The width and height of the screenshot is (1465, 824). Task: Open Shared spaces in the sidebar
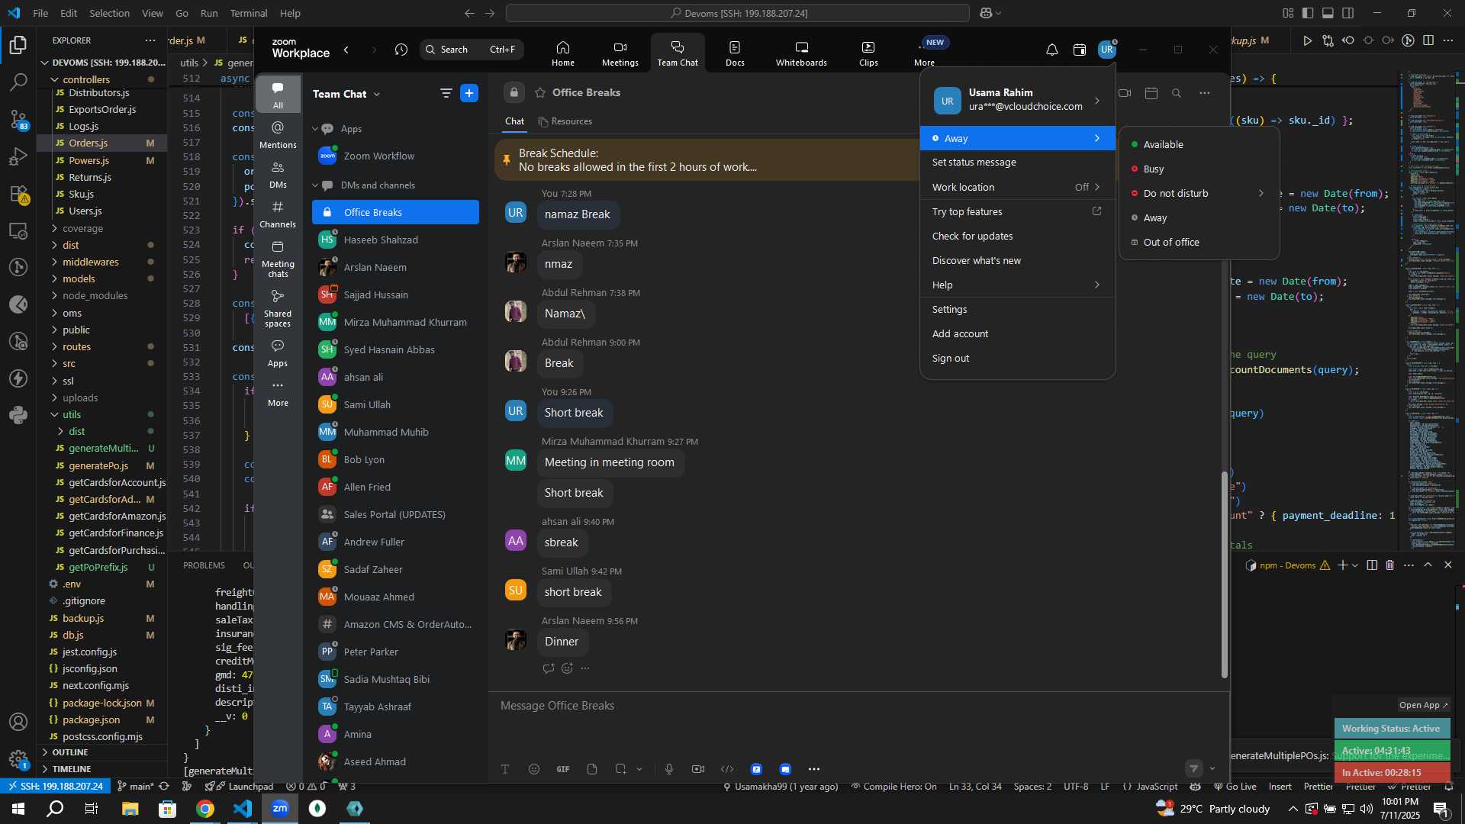point(278,308)
